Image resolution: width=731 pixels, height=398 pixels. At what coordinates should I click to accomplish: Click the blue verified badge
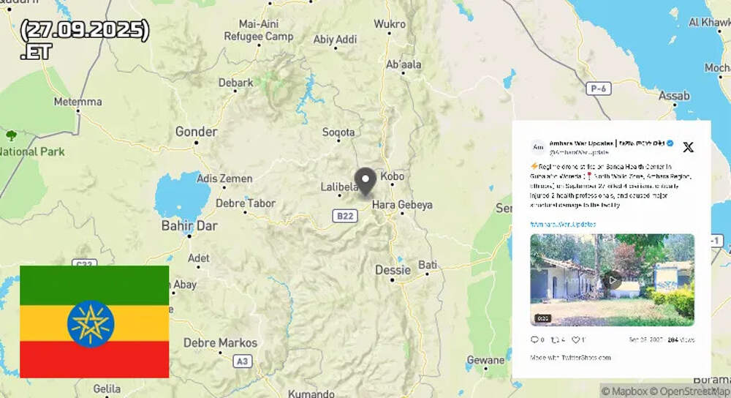670,143
